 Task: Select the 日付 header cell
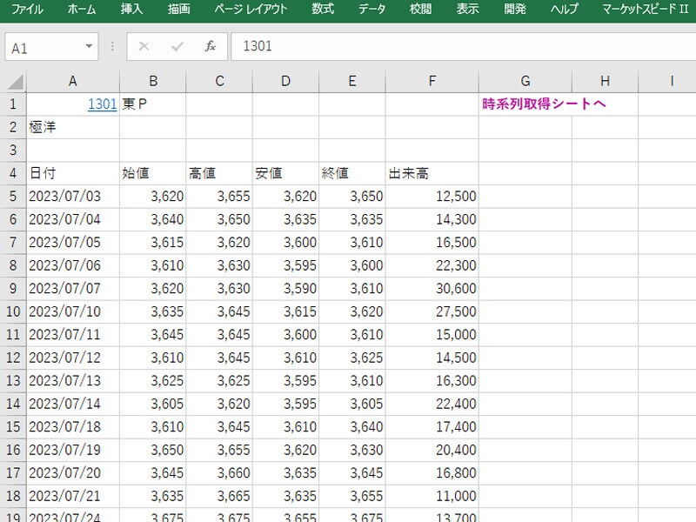coord(73,173)
